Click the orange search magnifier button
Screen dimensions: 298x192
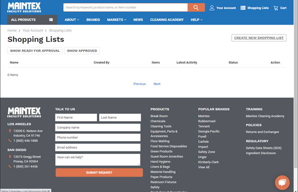[196, 8]
